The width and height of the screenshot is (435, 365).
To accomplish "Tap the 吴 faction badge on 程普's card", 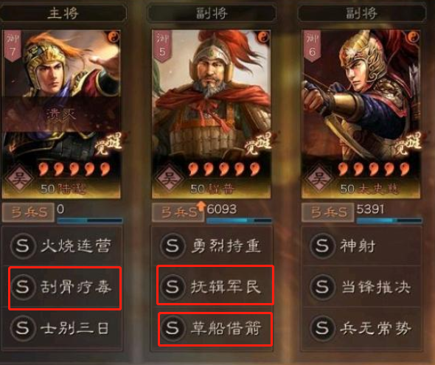I will click(169, 178).
